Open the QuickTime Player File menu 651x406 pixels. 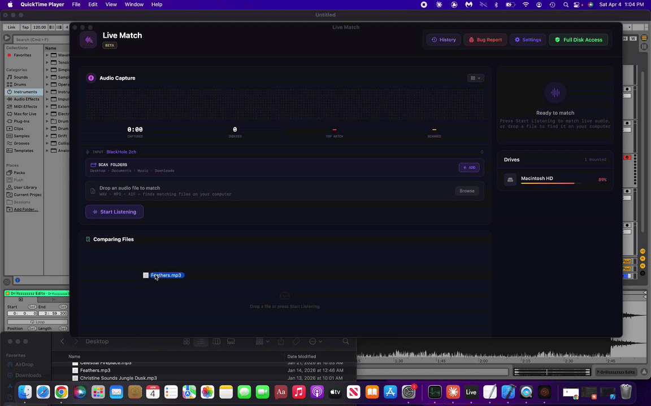(76, 5)
